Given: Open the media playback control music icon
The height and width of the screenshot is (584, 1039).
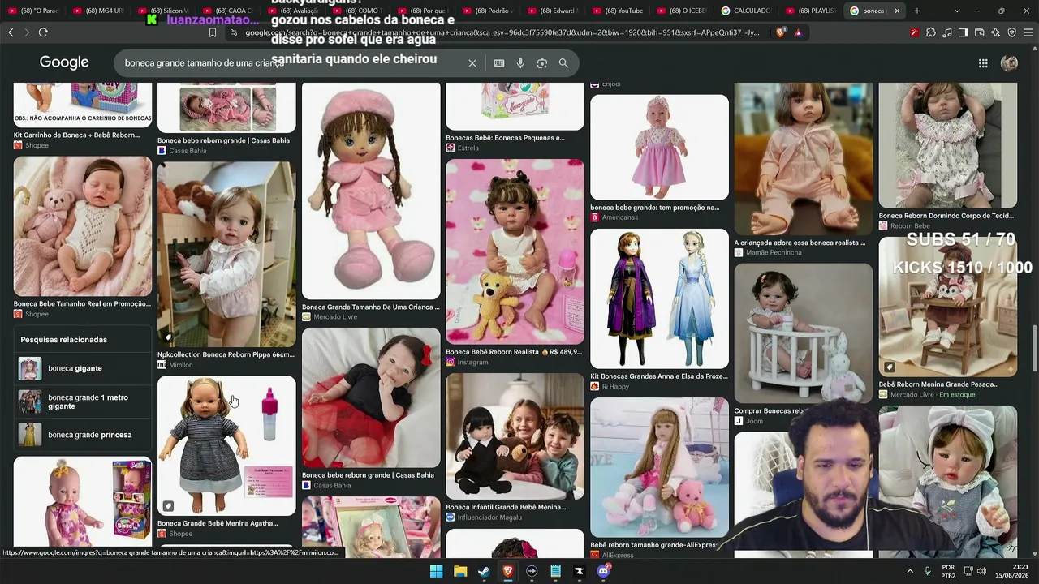Looking at the screenshot, I should tap(946, 32).
